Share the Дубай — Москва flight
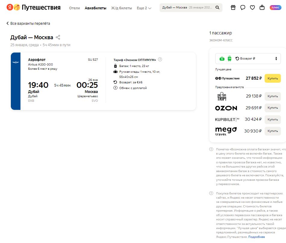This screenshot has width=286, height=243. pos(58,37)
